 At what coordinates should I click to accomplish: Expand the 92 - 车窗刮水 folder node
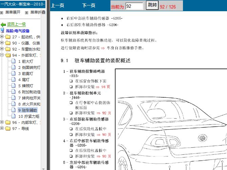pos(2,49)
